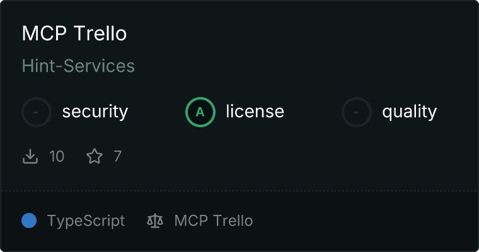Click the green A license grade badge
This screenshot has width=479, height=252.
(200, 112)
